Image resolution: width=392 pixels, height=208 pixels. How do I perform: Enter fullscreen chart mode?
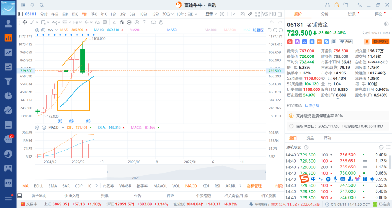click(x=257, y=14)
